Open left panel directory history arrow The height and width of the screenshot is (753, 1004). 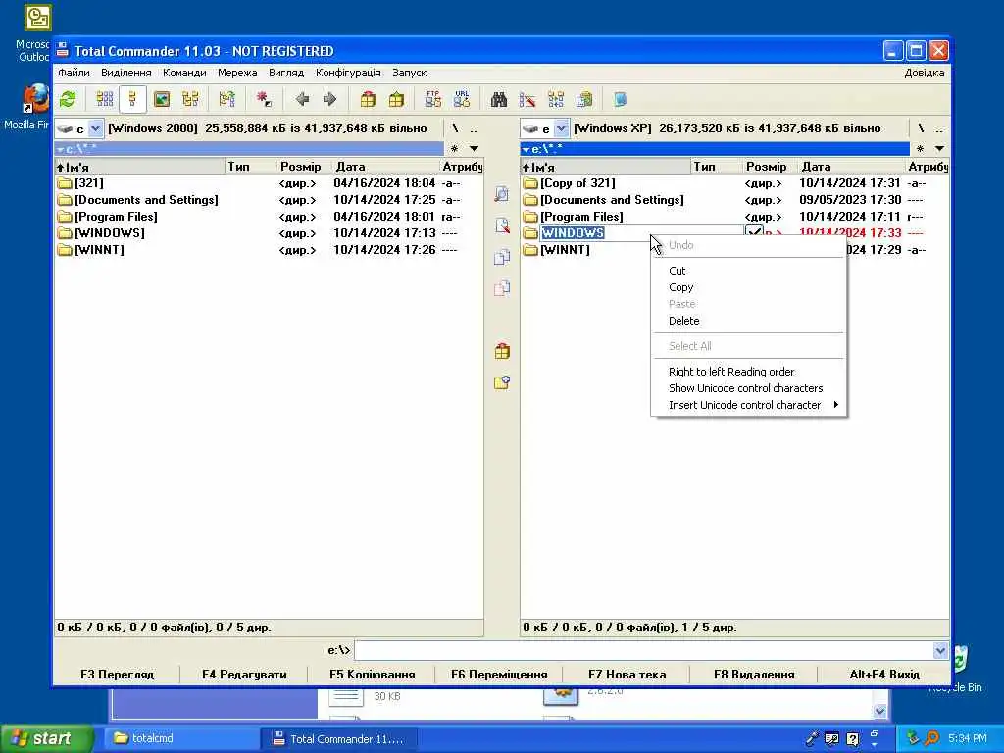coord(474,149)
